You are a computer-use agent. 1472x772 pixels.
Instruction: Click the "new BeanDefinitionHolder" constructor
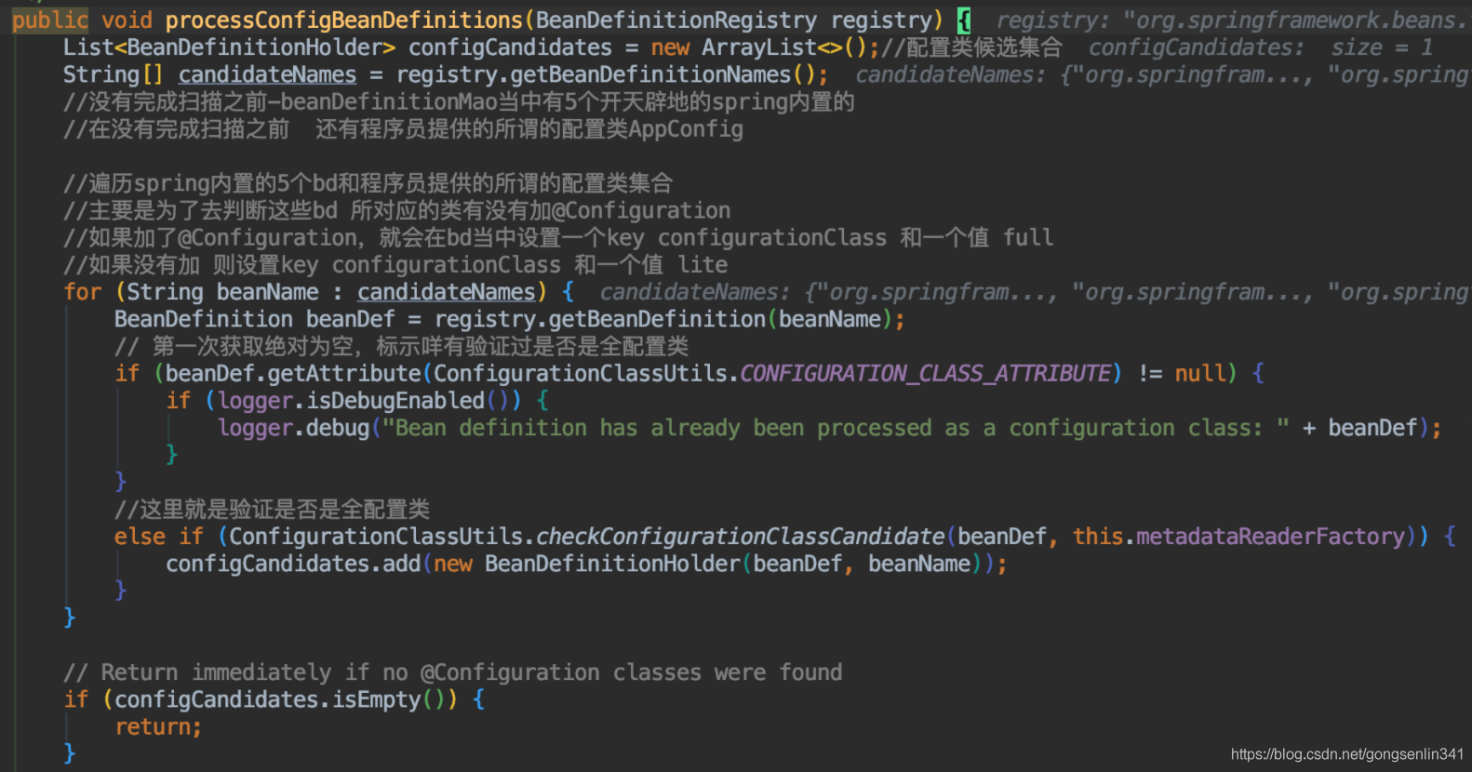[x=587, y=564]
